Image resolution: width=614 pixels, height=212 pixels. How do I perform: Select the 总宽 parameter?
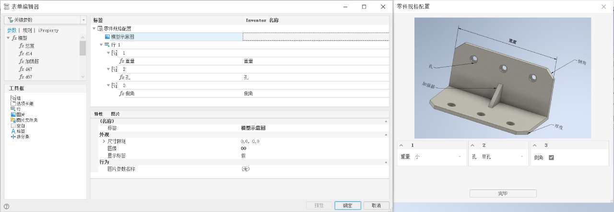click(x=29, y=46)
